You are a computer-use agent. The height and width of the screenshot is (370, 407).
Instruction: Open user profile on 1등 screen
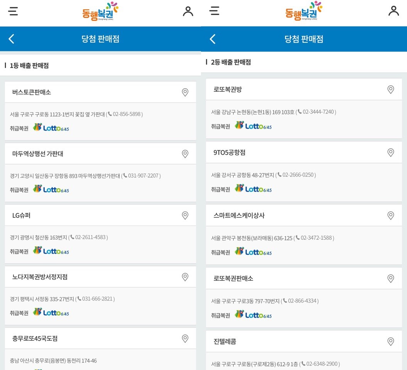(188, 12)
